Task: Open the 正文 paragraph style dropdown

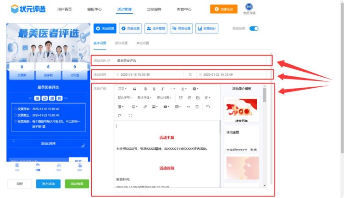Action: coord(122,89)
